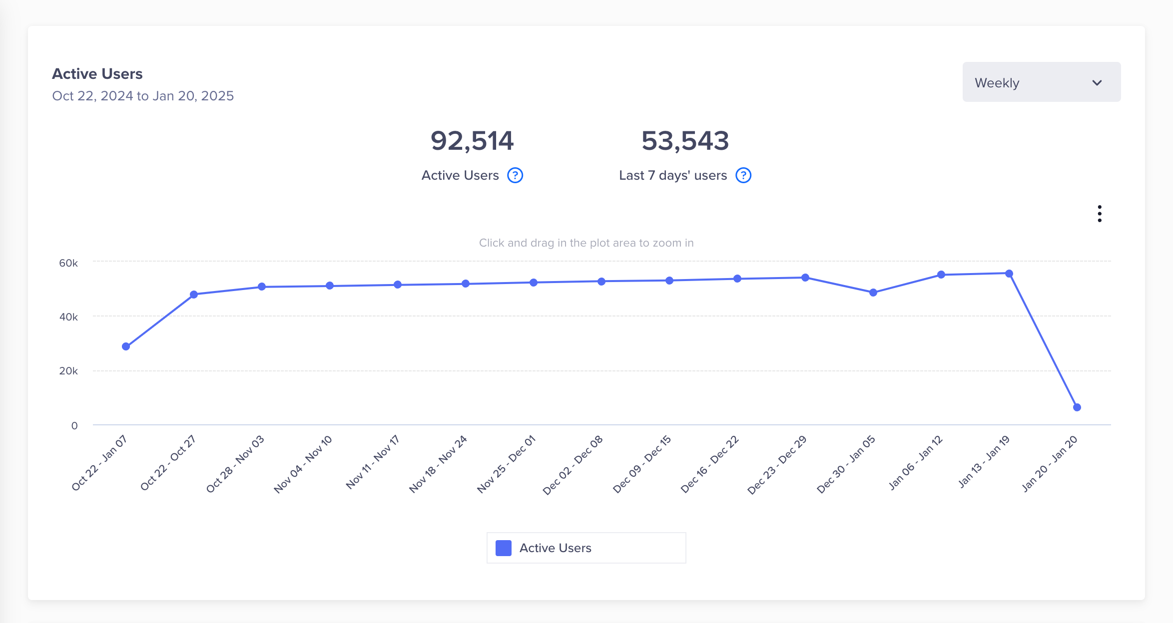This screenshot has width=1173, height=623.
Task: Click the date range Oct 22, 2024 to Jan 20, 2025
Action: [x=143, y=96]
